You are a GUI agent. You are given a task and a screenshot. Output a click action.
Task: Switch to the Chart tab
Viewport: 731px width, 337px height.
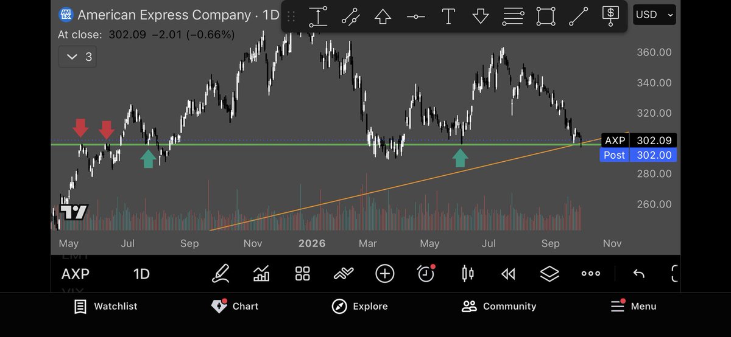(x=235, y=306)
